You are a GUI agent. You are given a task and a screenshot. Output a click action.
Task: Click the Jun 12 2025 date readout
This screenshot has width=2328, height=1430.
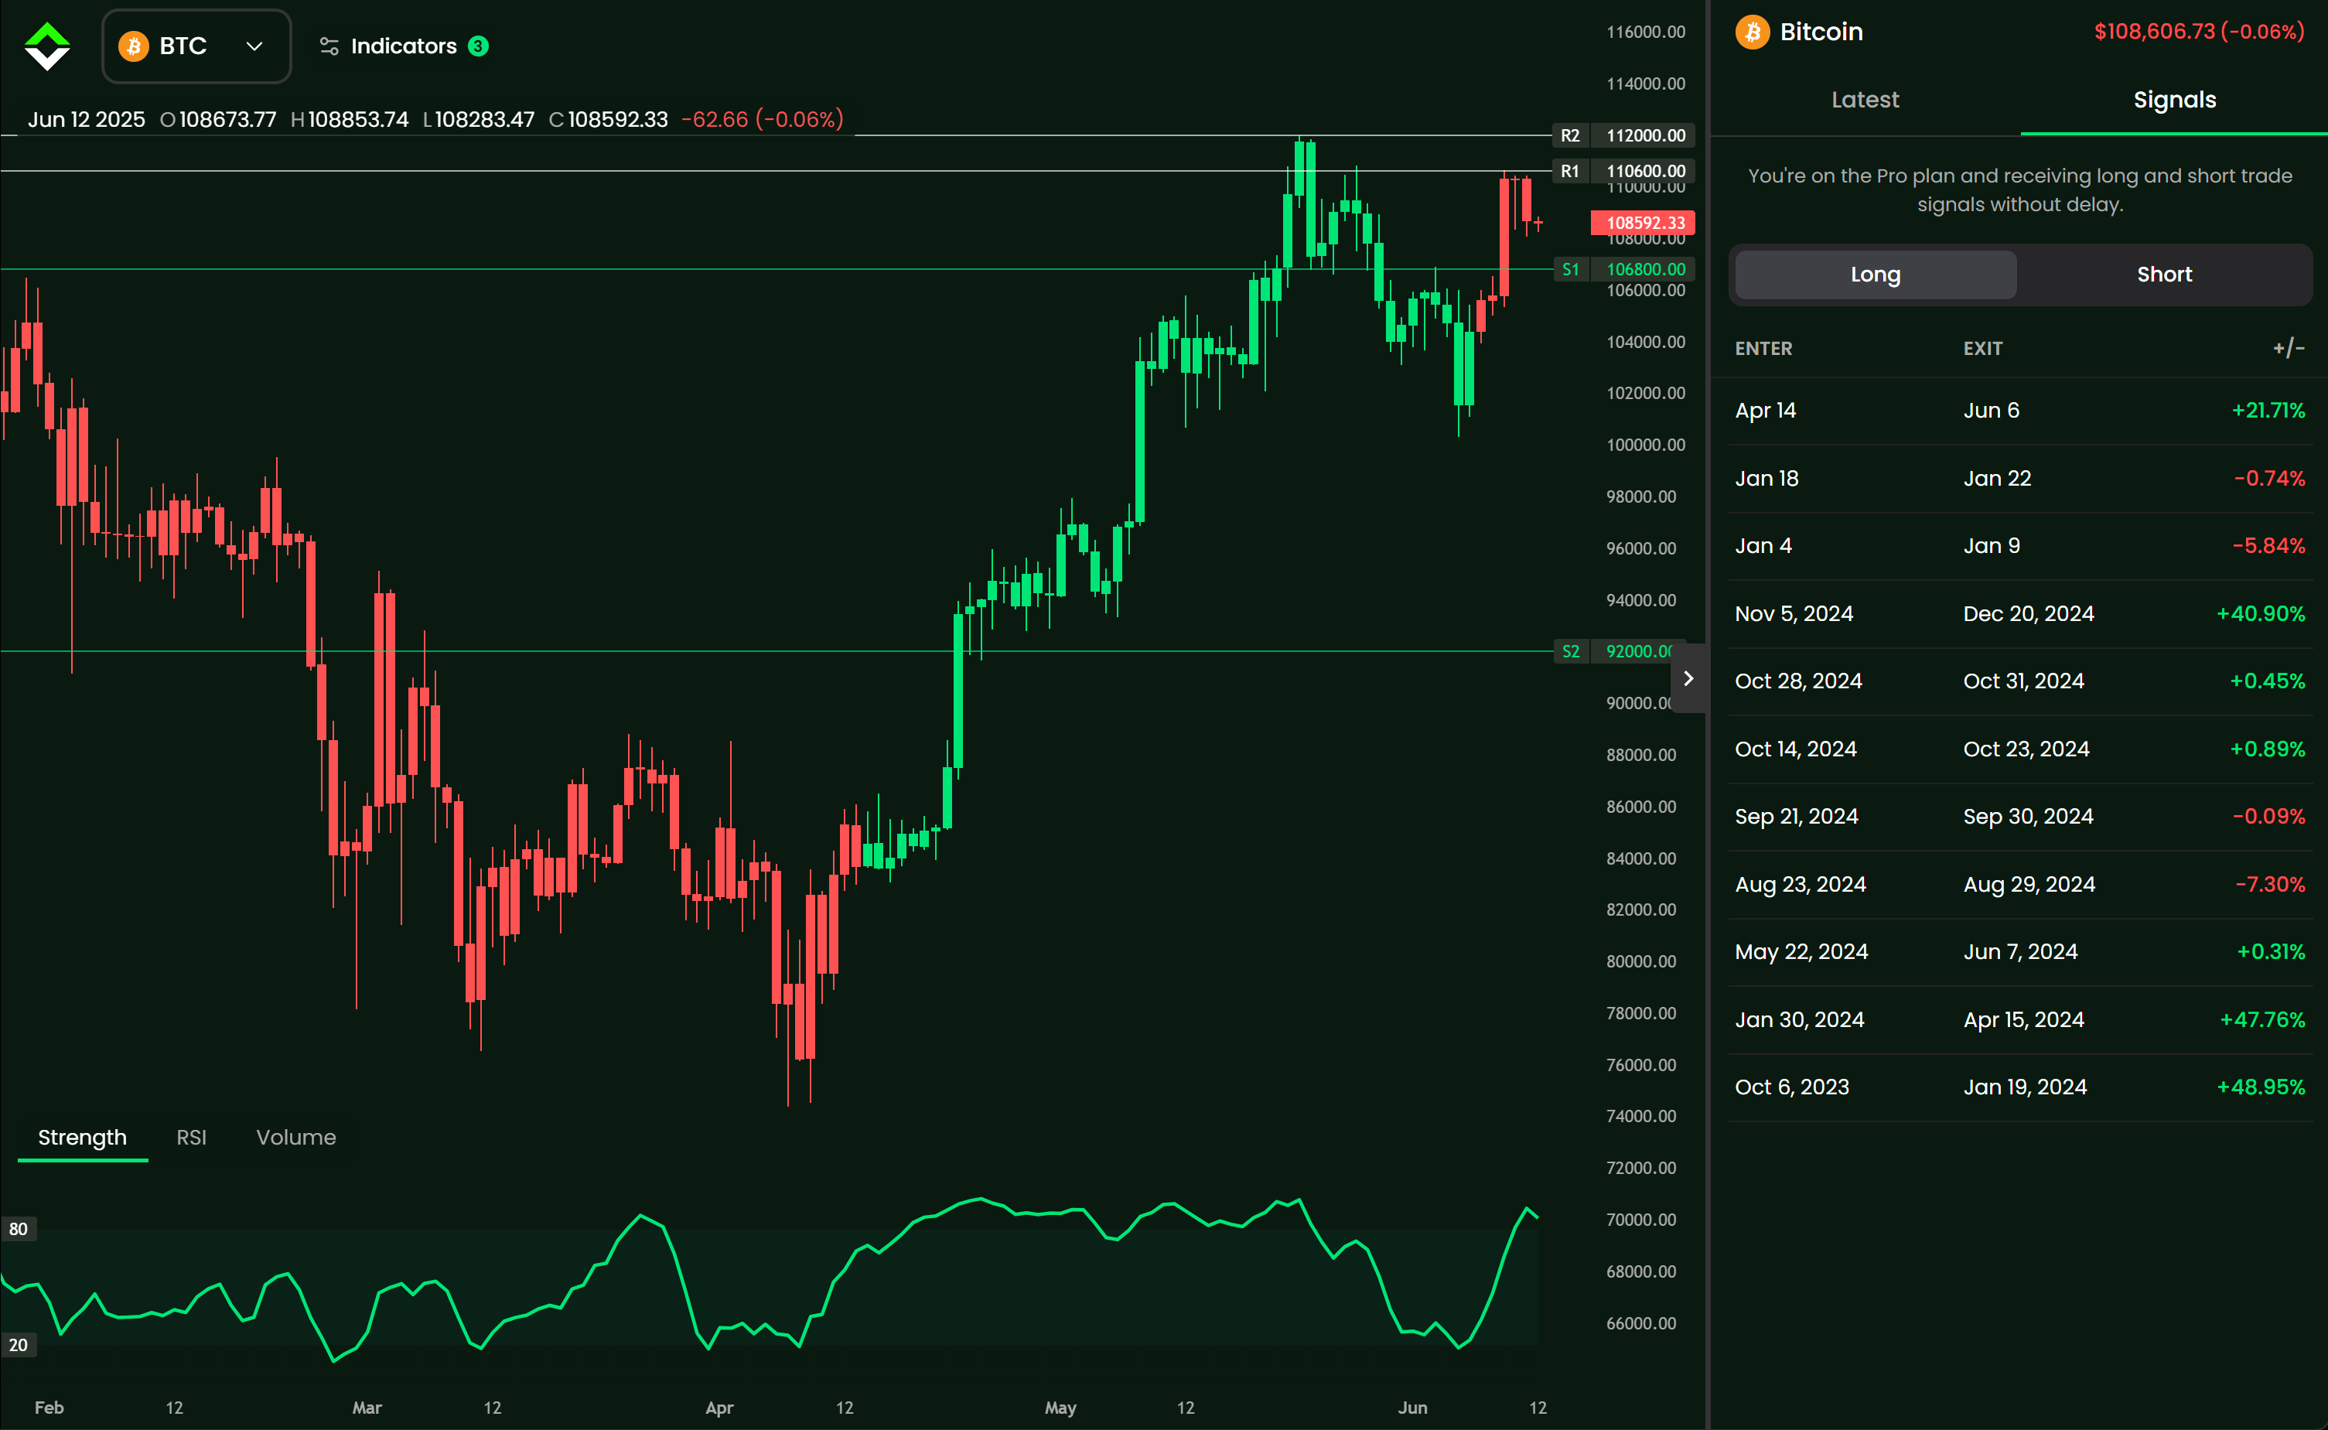[86, 119]
